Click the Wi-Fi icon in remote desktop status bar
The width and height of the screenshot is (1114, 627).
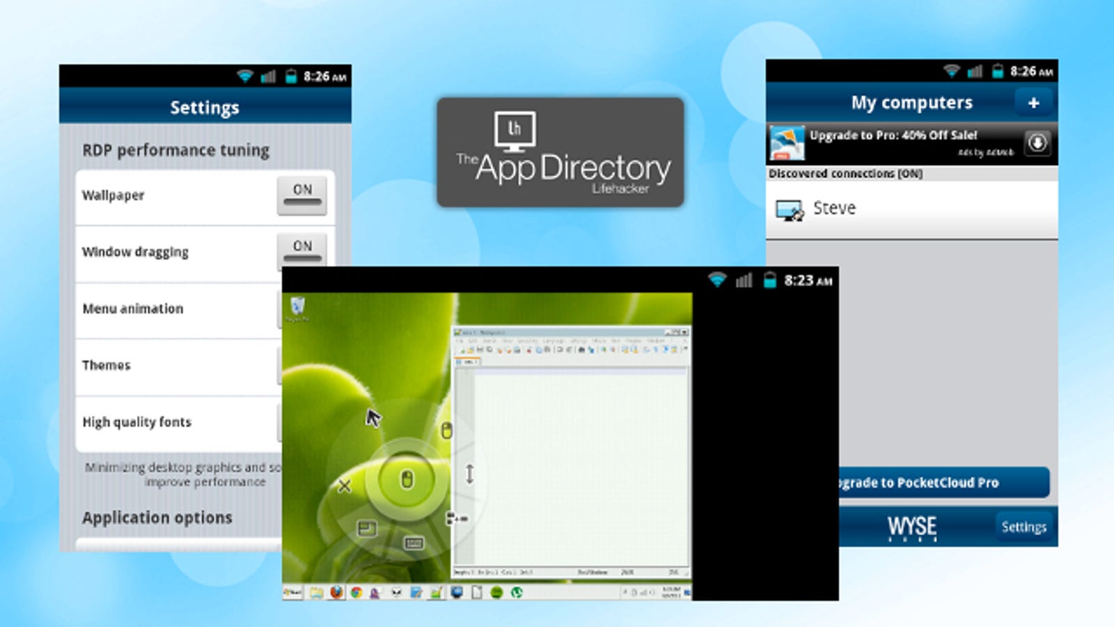point(717,280)
